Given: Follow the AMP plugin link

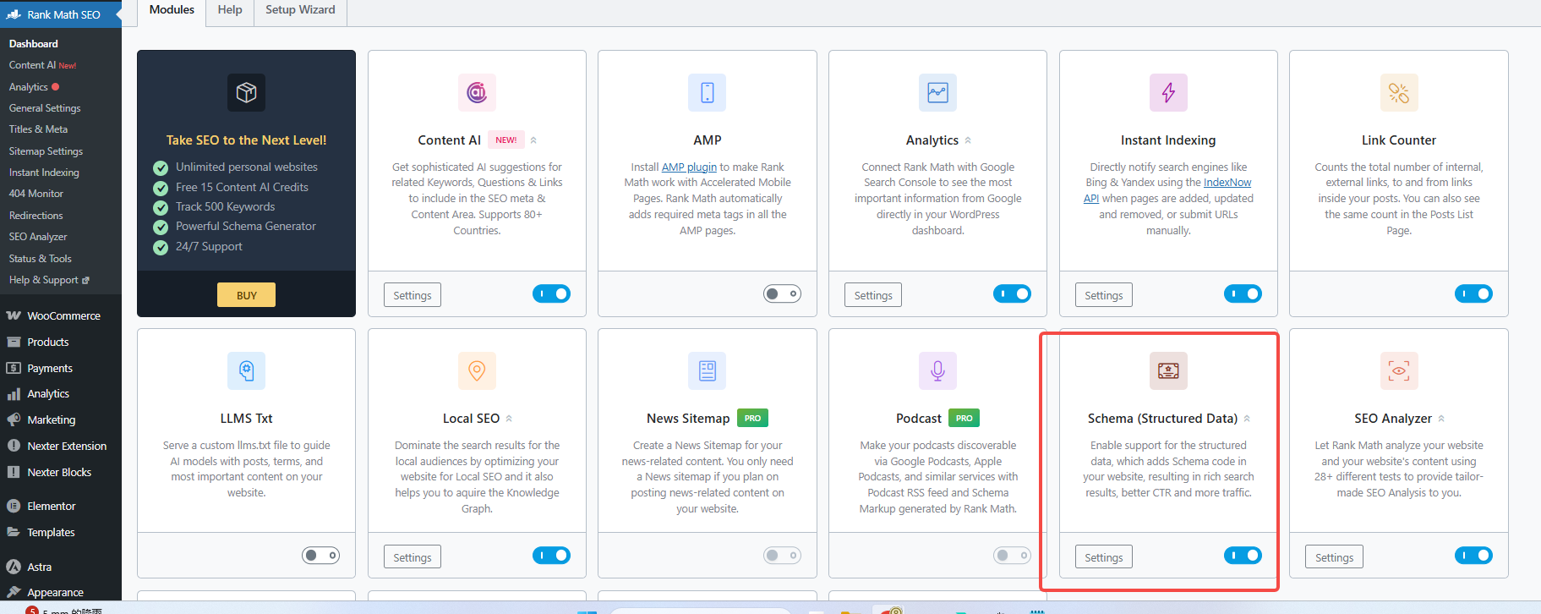Looking at the screenshot, I should (x=689, y=167).
